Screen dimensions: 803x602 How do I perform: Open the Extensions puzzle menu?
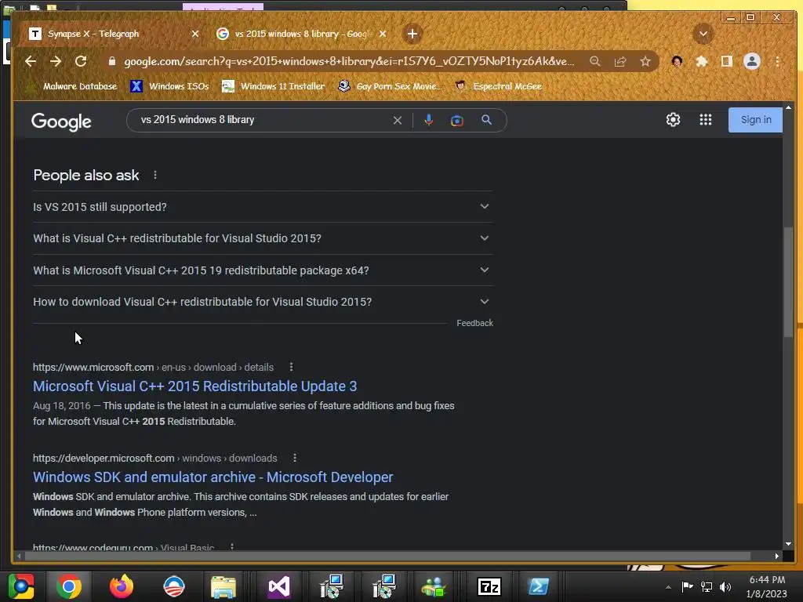(702, 61)
